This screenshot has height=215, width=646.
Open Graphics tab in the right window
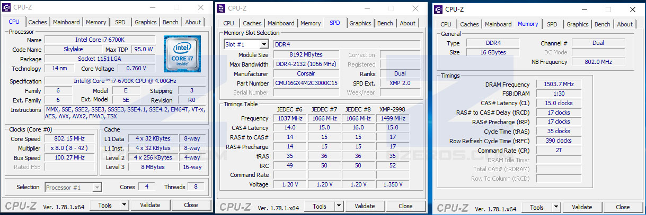tap(578, 24)
